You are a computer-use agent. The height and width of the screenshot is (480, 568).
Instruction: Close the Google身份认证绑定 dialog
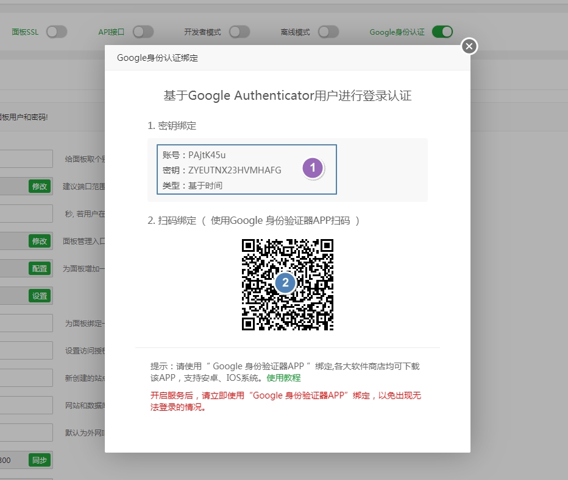[469, 46]
